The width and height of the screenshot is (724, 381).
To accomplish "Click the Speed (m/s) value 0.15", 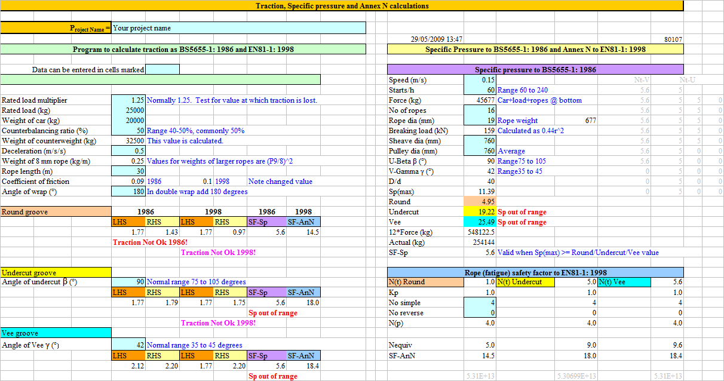I will coord(480,80).
